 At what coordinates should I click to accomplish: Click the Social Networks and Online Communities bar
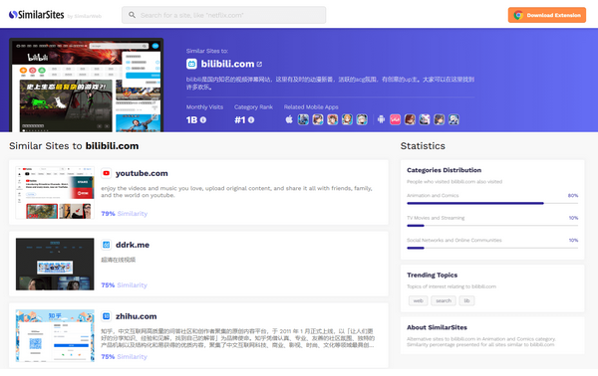point(492,248)
